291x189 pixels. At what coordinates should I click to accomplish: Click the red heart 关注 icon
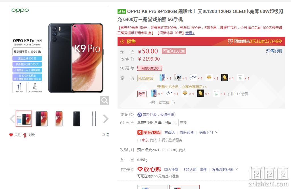11,135
